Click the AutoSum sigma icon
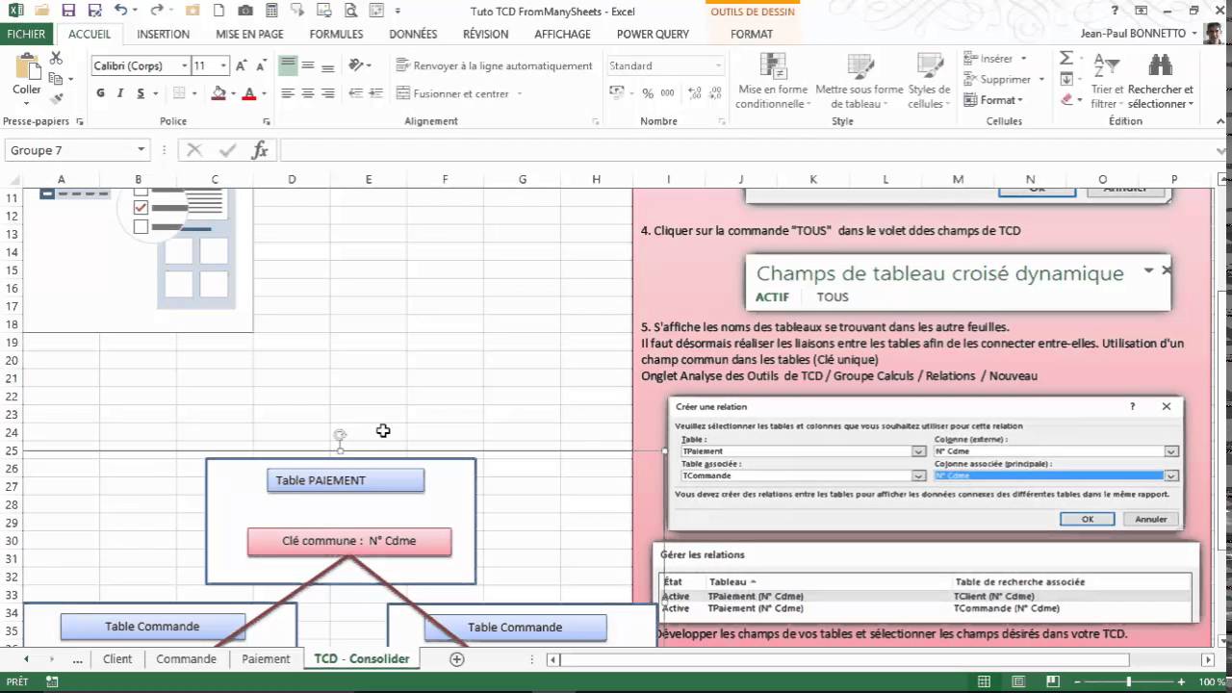 [x=1066, y=59]
